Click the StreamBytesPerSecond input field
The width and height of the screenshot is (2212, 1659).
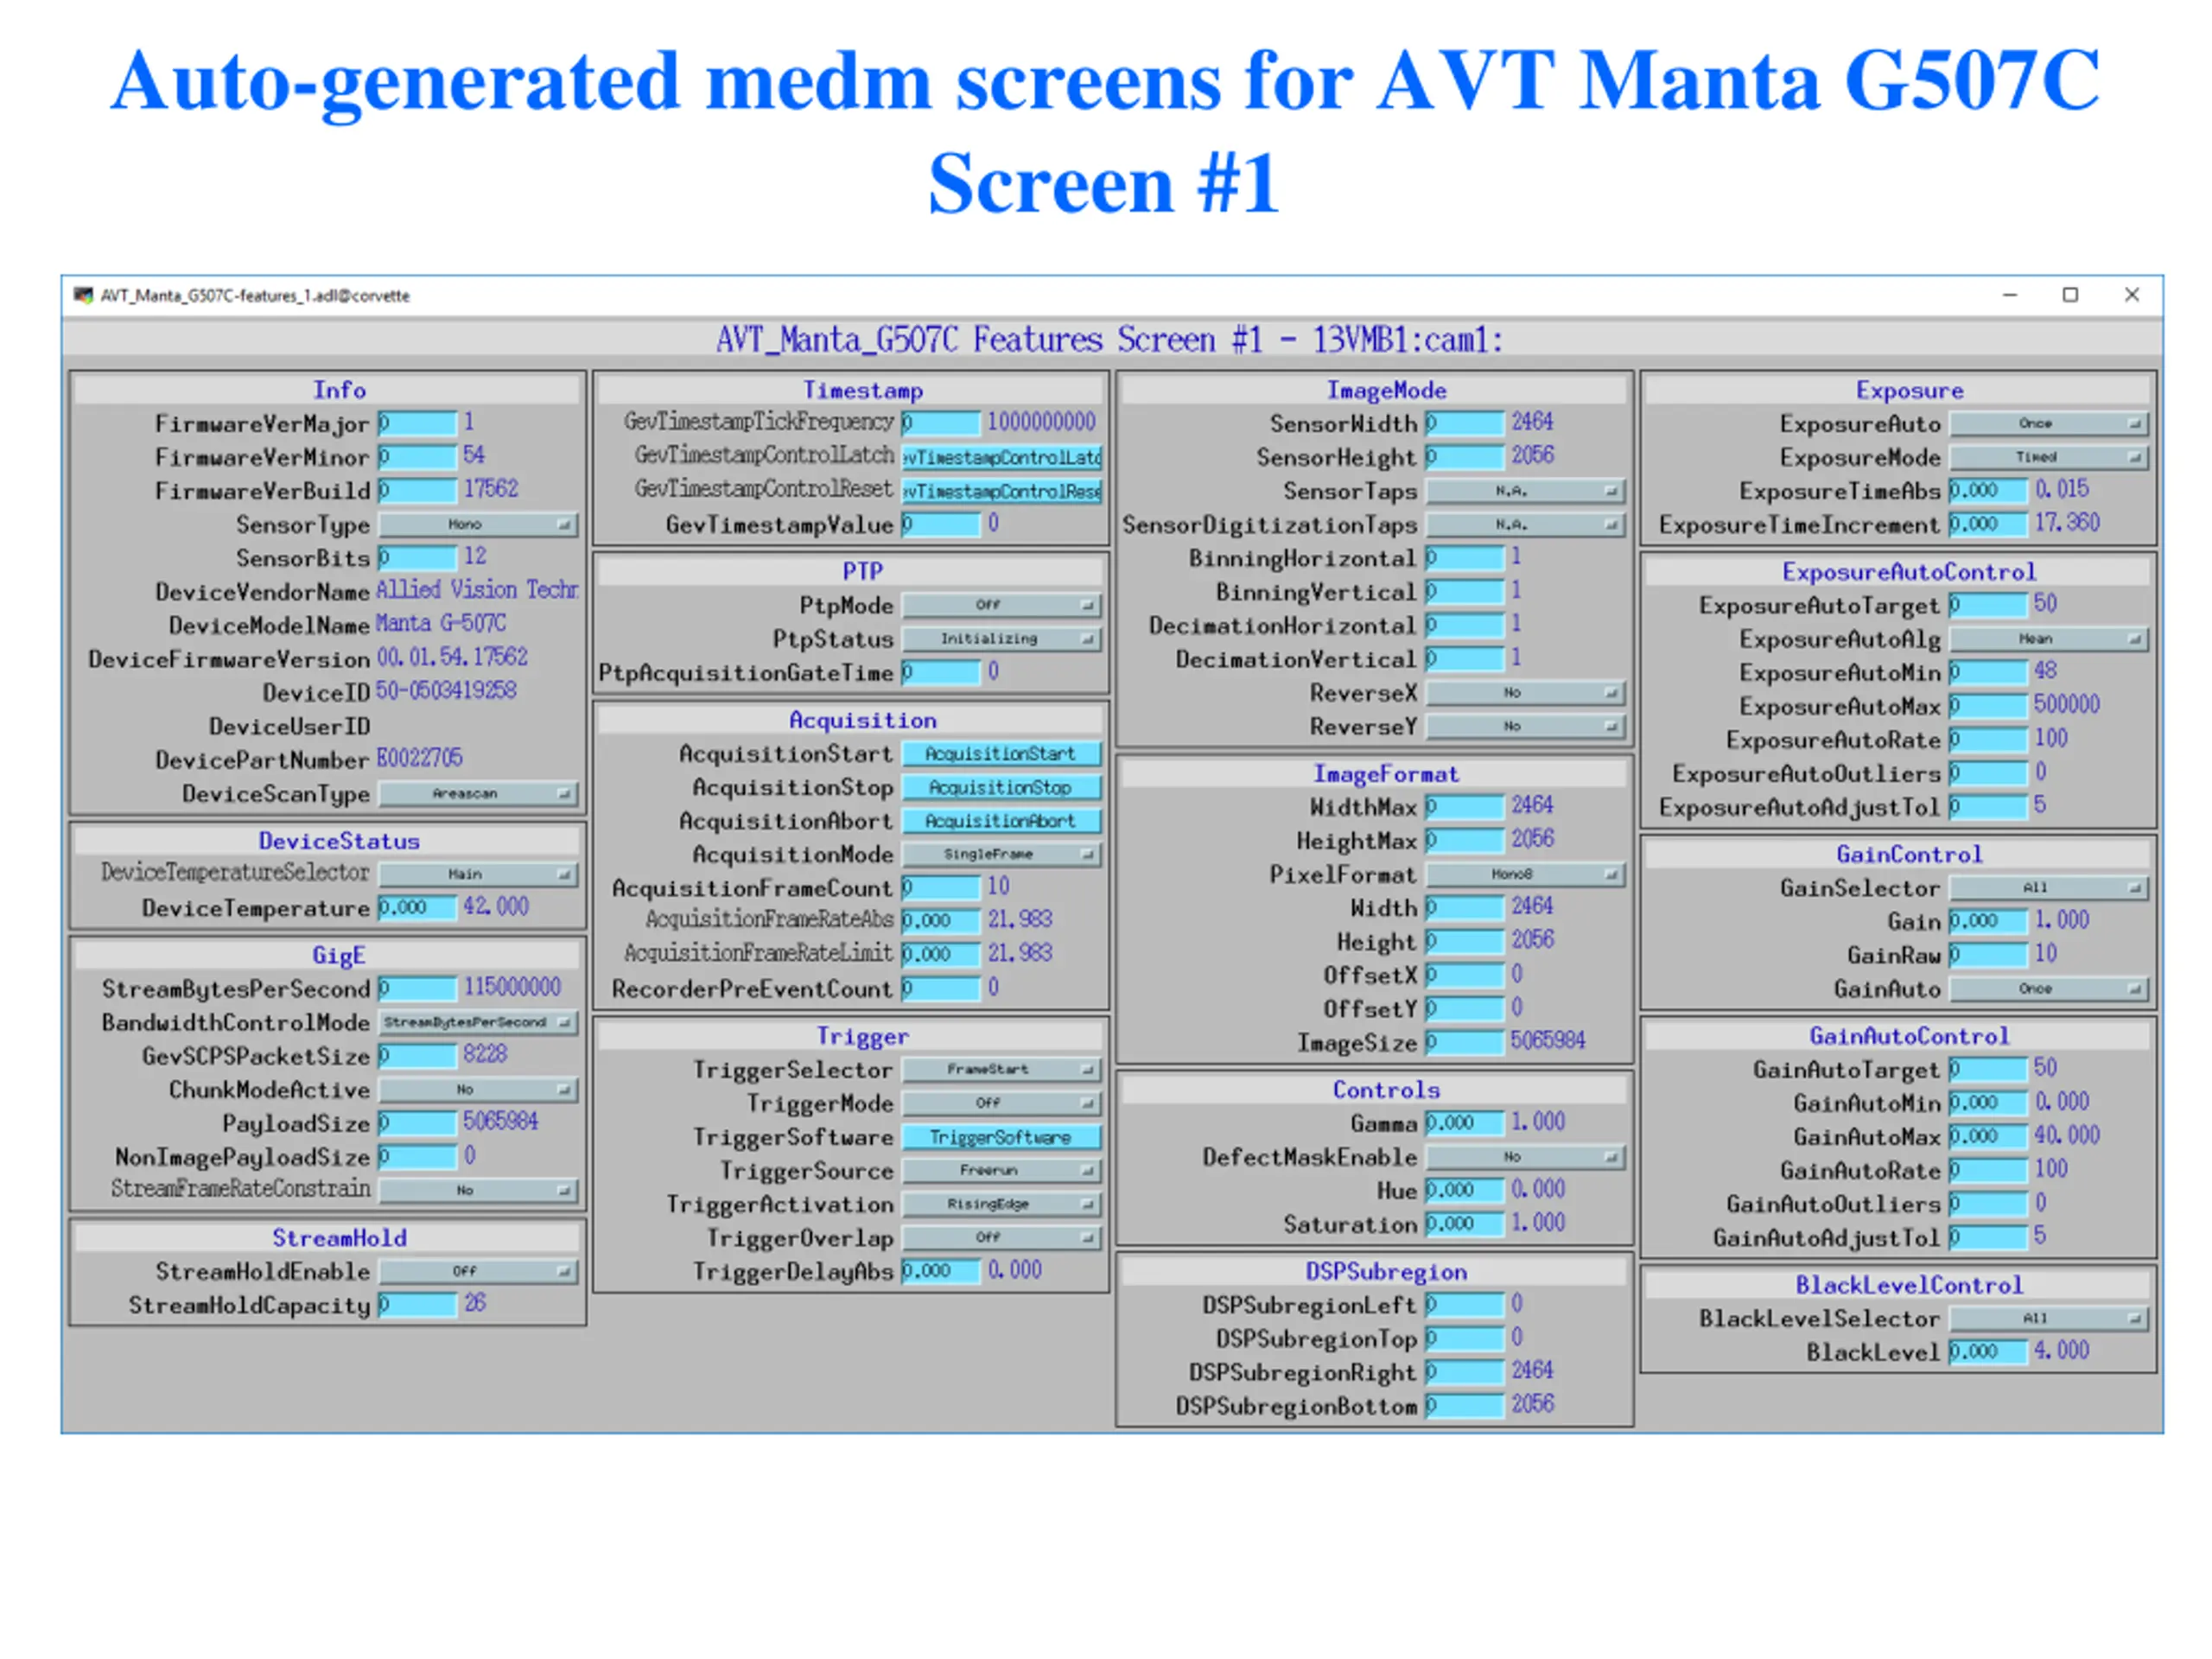click(418, 989)
